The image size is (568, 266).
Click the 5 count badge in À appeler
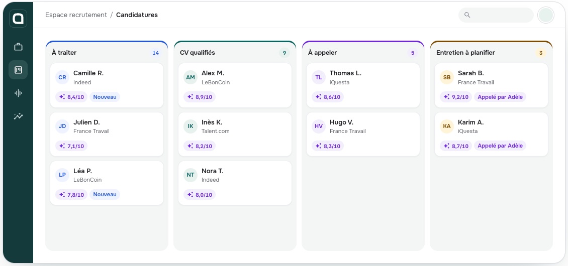pos(413,53)
